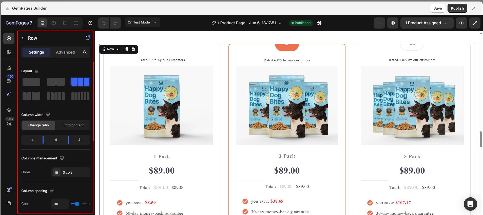The width and height of the screenshot is (483, 215).
Task: Choose the two-column layout option
Action: click(56, 82)
